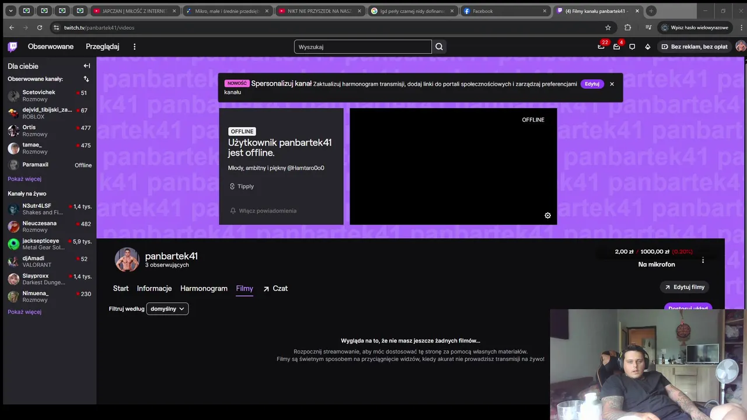This screenshot has height=420, width=747.
Task: Open offline Paramaxil channel
Action: (50, 165)
